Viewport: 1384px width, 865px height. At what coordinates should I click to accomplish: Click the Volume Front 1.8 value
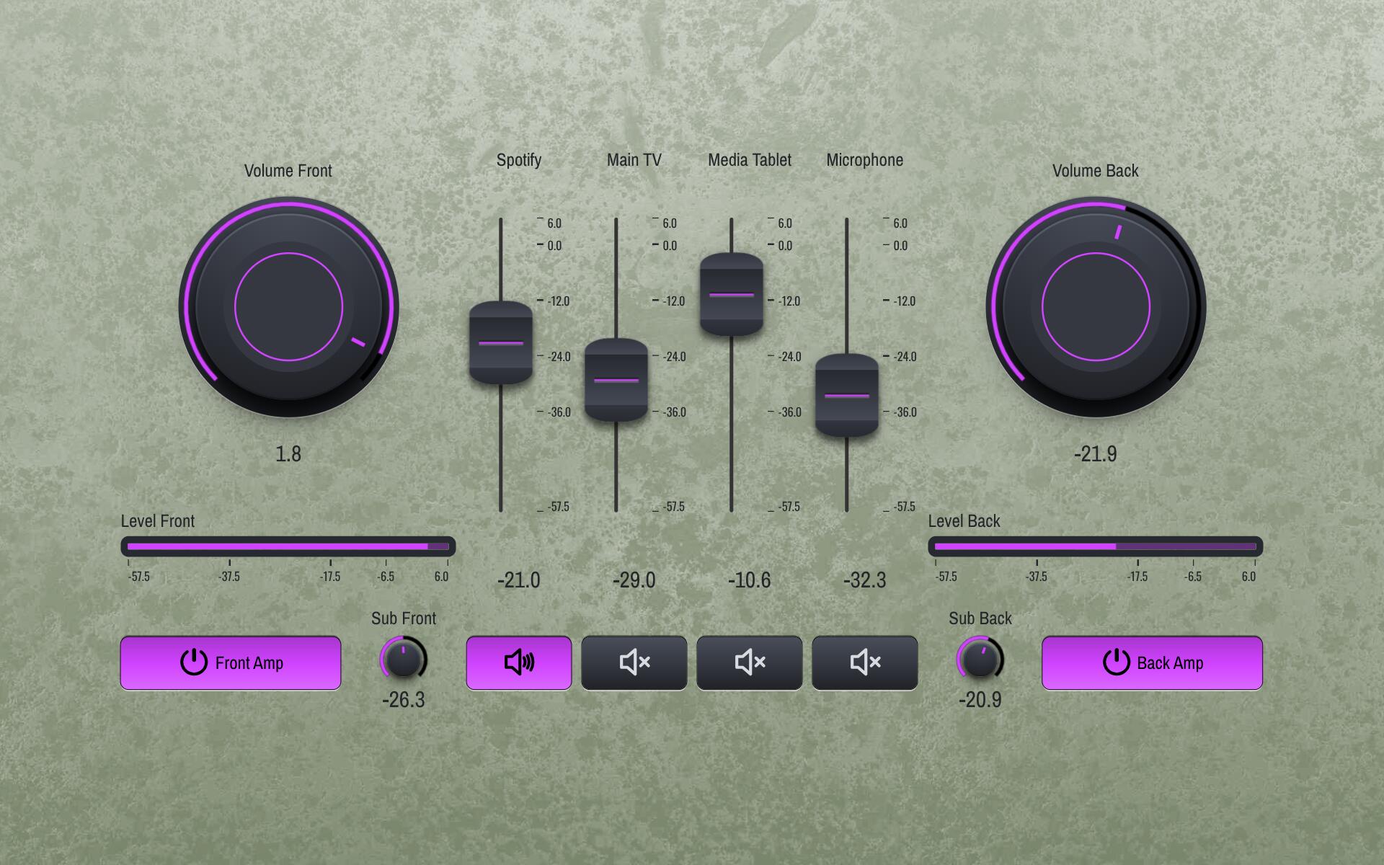[x=288, y=454]
